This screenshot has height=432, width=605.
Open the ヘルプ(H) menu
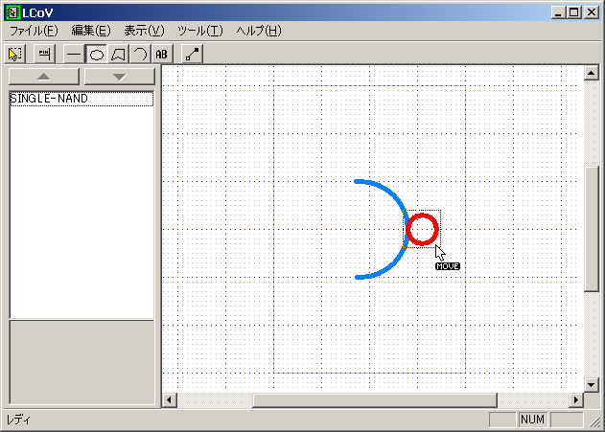point(259,31)
